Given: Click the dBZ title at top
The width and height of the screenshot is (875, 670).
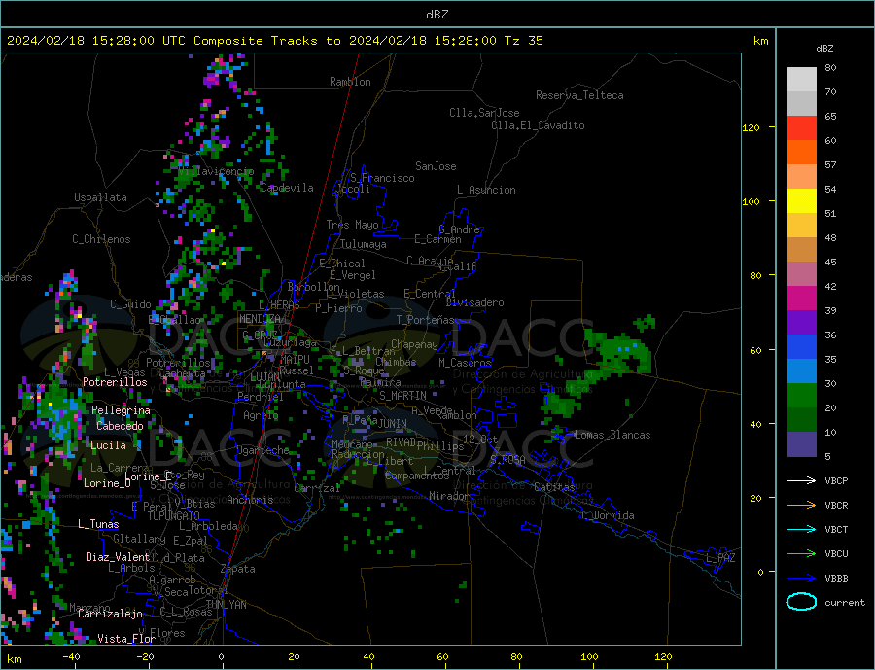Looking at the screenshot, I should click(437, 15).
